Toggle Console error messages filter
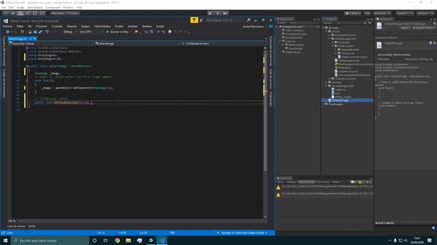Screen dimensions: 437x245 [x=369, y=182]
